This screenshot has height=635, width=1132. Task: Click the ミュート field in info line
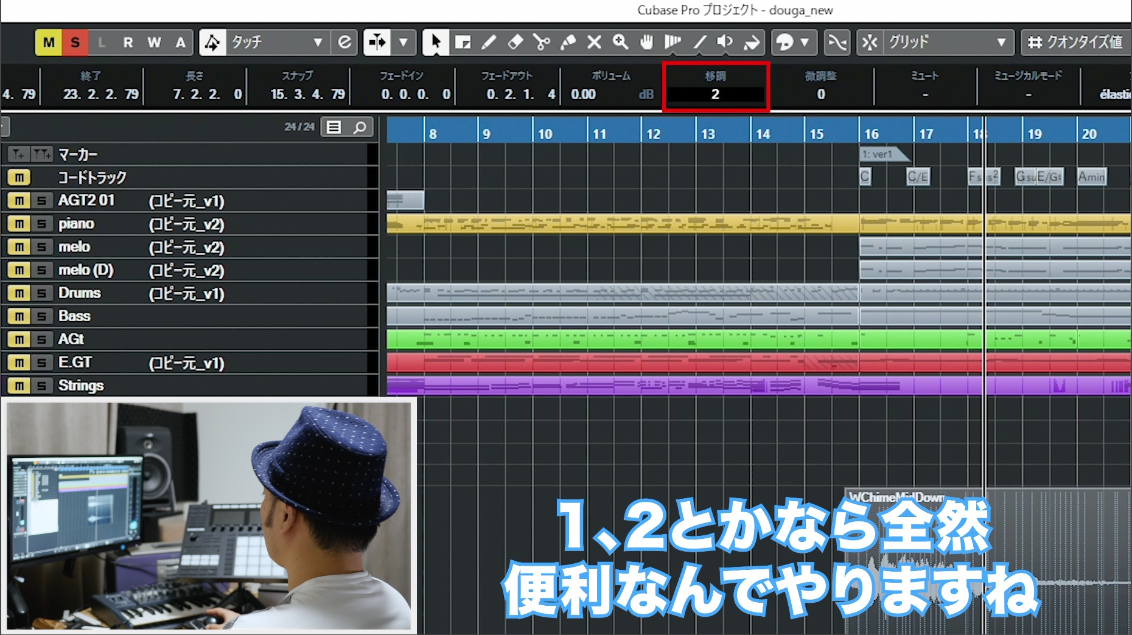pyautogui.click(x=925, y=94)
